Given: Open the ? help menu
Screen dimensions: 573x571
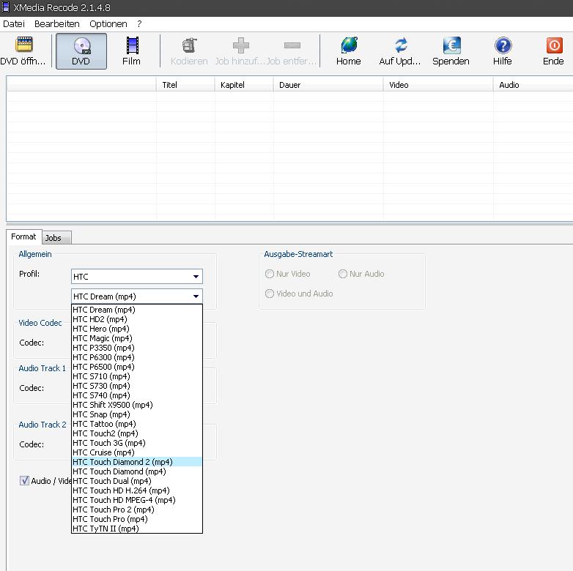Looking at the screenshot, I should coord(139,24).
